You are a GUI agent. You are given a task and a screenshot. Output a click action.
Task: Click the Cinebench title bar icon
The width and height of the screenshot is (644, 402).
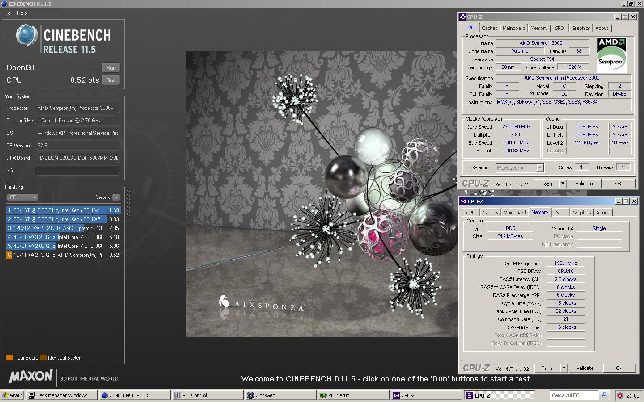point(4,4)
